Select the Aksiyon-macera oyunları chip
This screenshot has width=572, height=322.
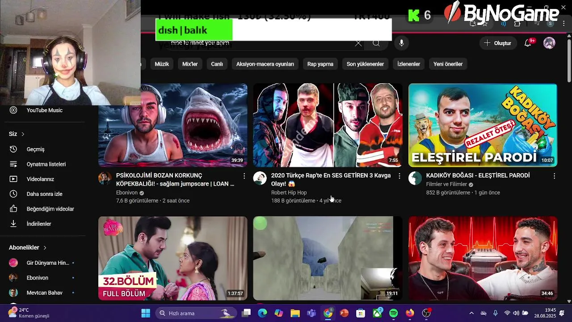pos(265,64)
